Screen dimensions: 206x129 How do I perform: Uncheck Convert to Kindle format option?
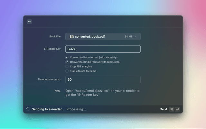(x=67, y=62)
